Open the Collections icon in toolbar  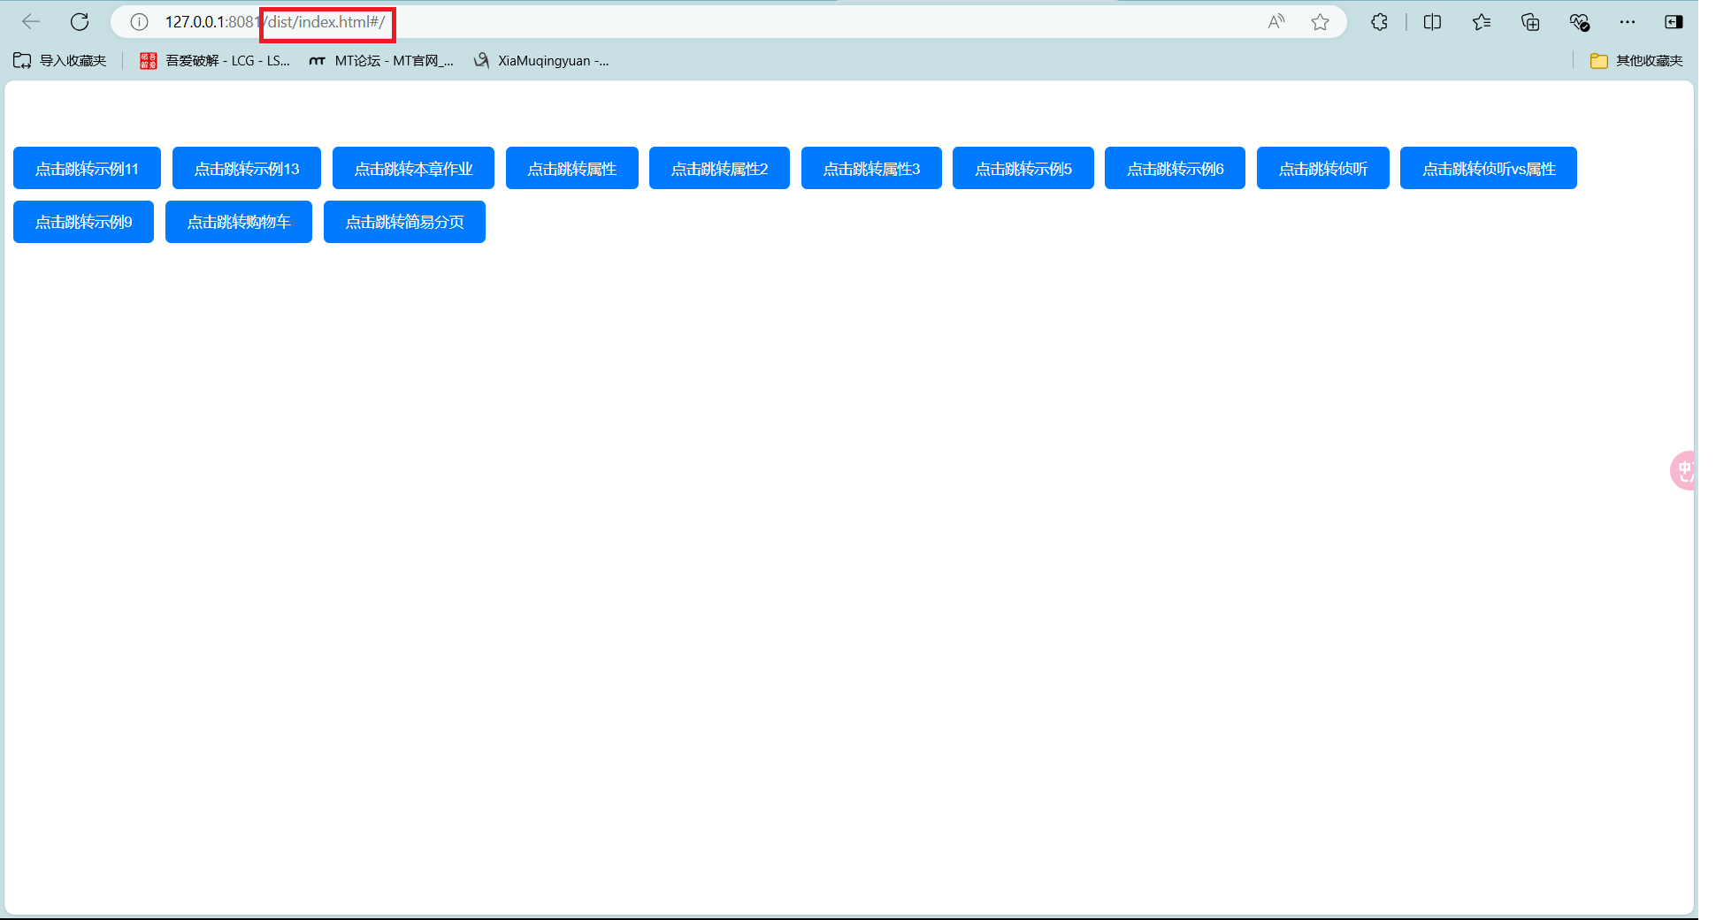point(1530,22)
